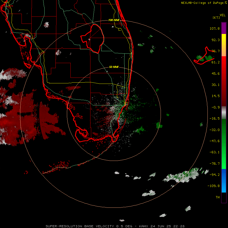The width and height of the screenshot is (228, 228).
Task: Pick the purple segment of velocity scale
Action: click(224, 28)
